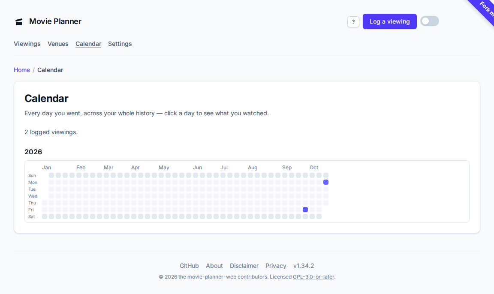Open the help question mark button

353,22
